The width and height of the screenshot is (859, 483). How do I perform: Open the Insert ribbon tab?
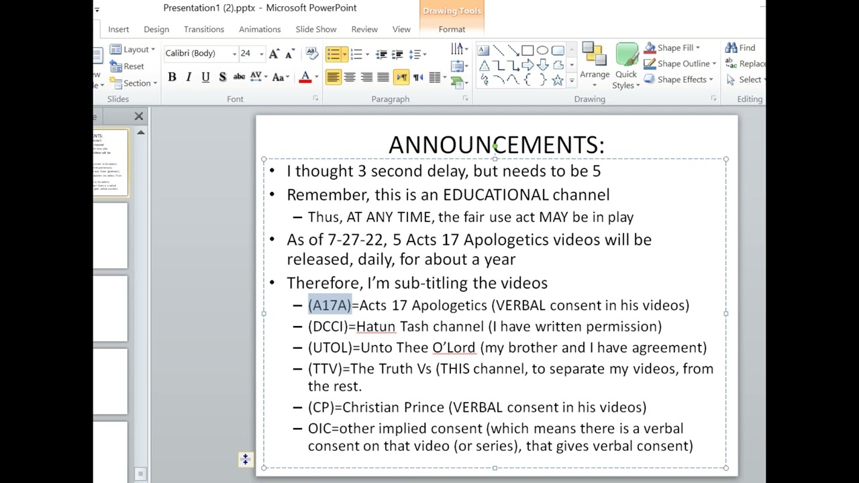[x=119, y=30]
